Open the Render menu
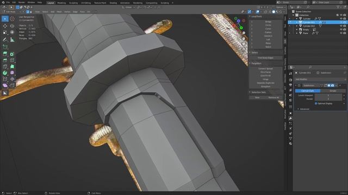The height and width of the screenshot is (195, 348). pyautogui.click(x=22, y=2)
